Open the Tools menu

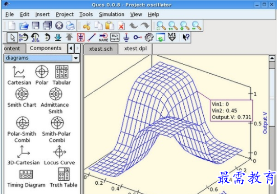[86, 14]
